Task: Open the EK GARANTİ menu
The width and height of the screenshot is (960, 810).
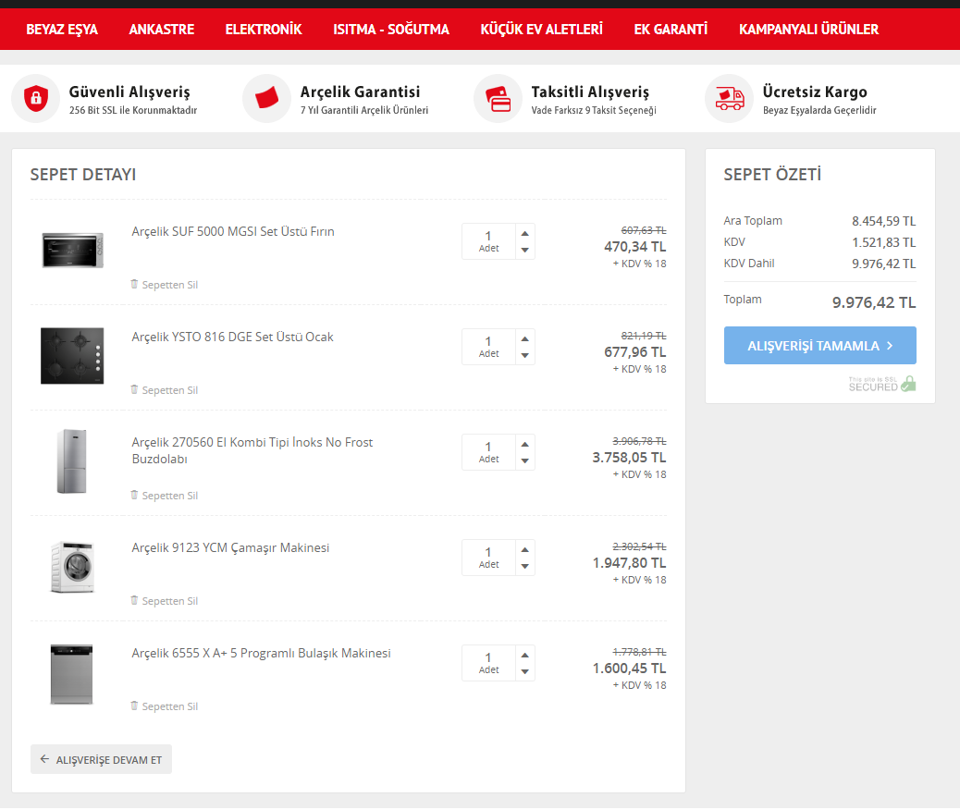Action: click(x=671, y=30)
